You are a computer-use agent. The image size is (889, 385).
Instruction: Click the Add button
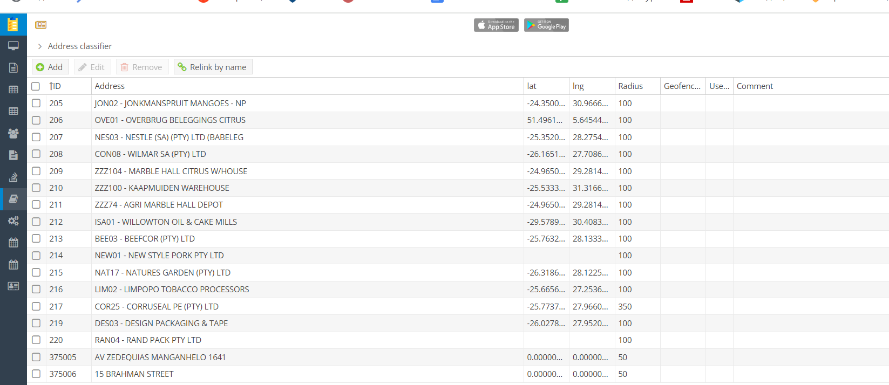pos(50,67)
